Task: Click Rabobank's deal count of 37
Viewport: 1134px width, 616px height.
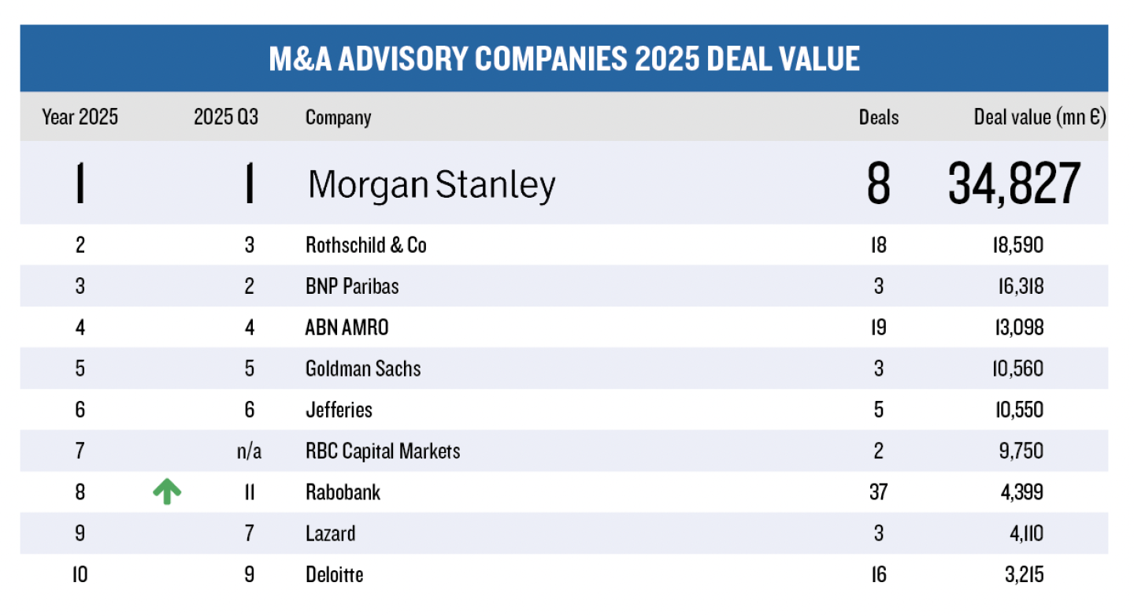Action: (879, 492)
